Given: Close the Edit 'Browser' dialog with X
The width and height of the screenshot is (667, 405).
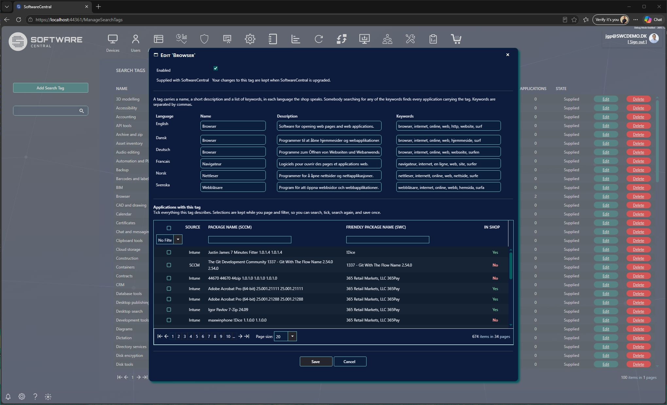Looking at the screenshot, I should click(508, 55).
